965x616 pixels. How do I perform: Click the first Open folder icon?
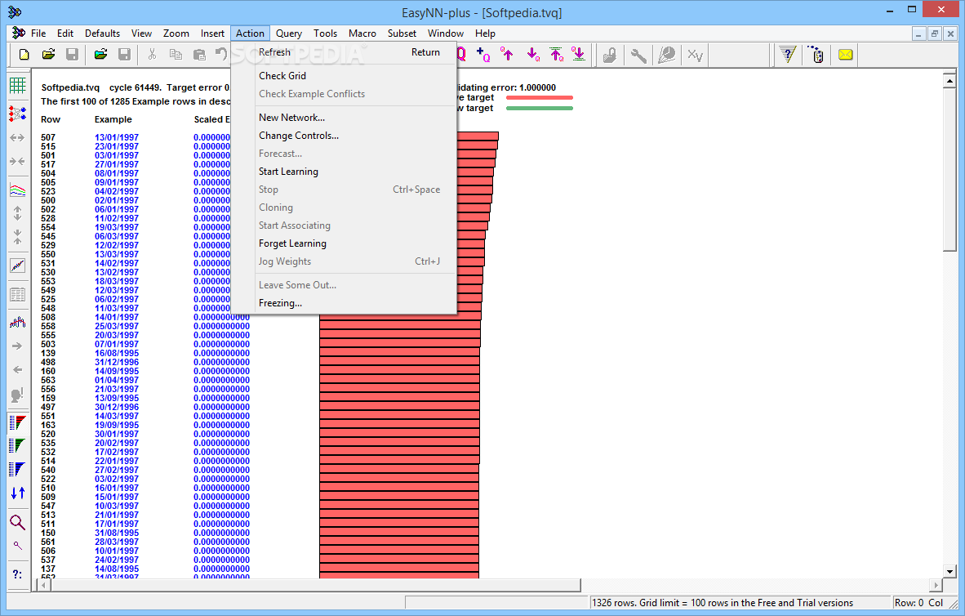coord(48,55)
